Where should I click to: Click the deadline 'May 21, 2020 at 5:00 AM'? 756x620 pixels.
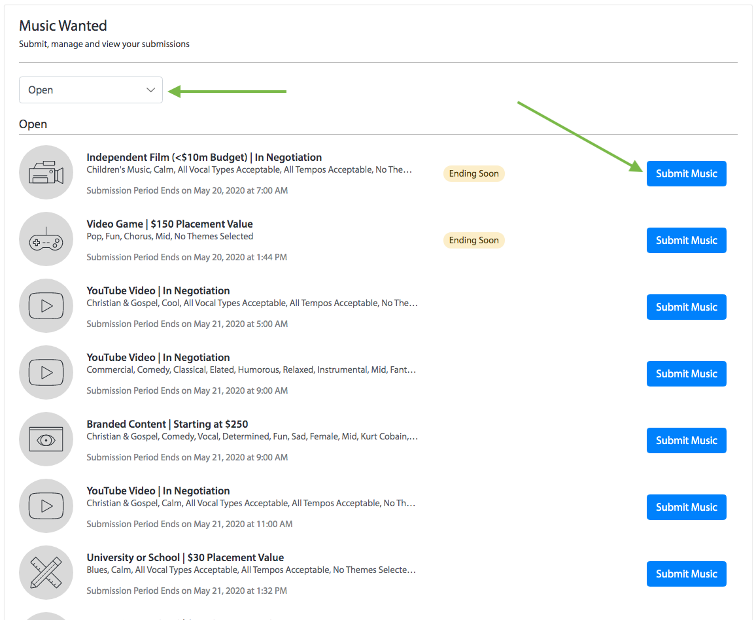point(241,324)
